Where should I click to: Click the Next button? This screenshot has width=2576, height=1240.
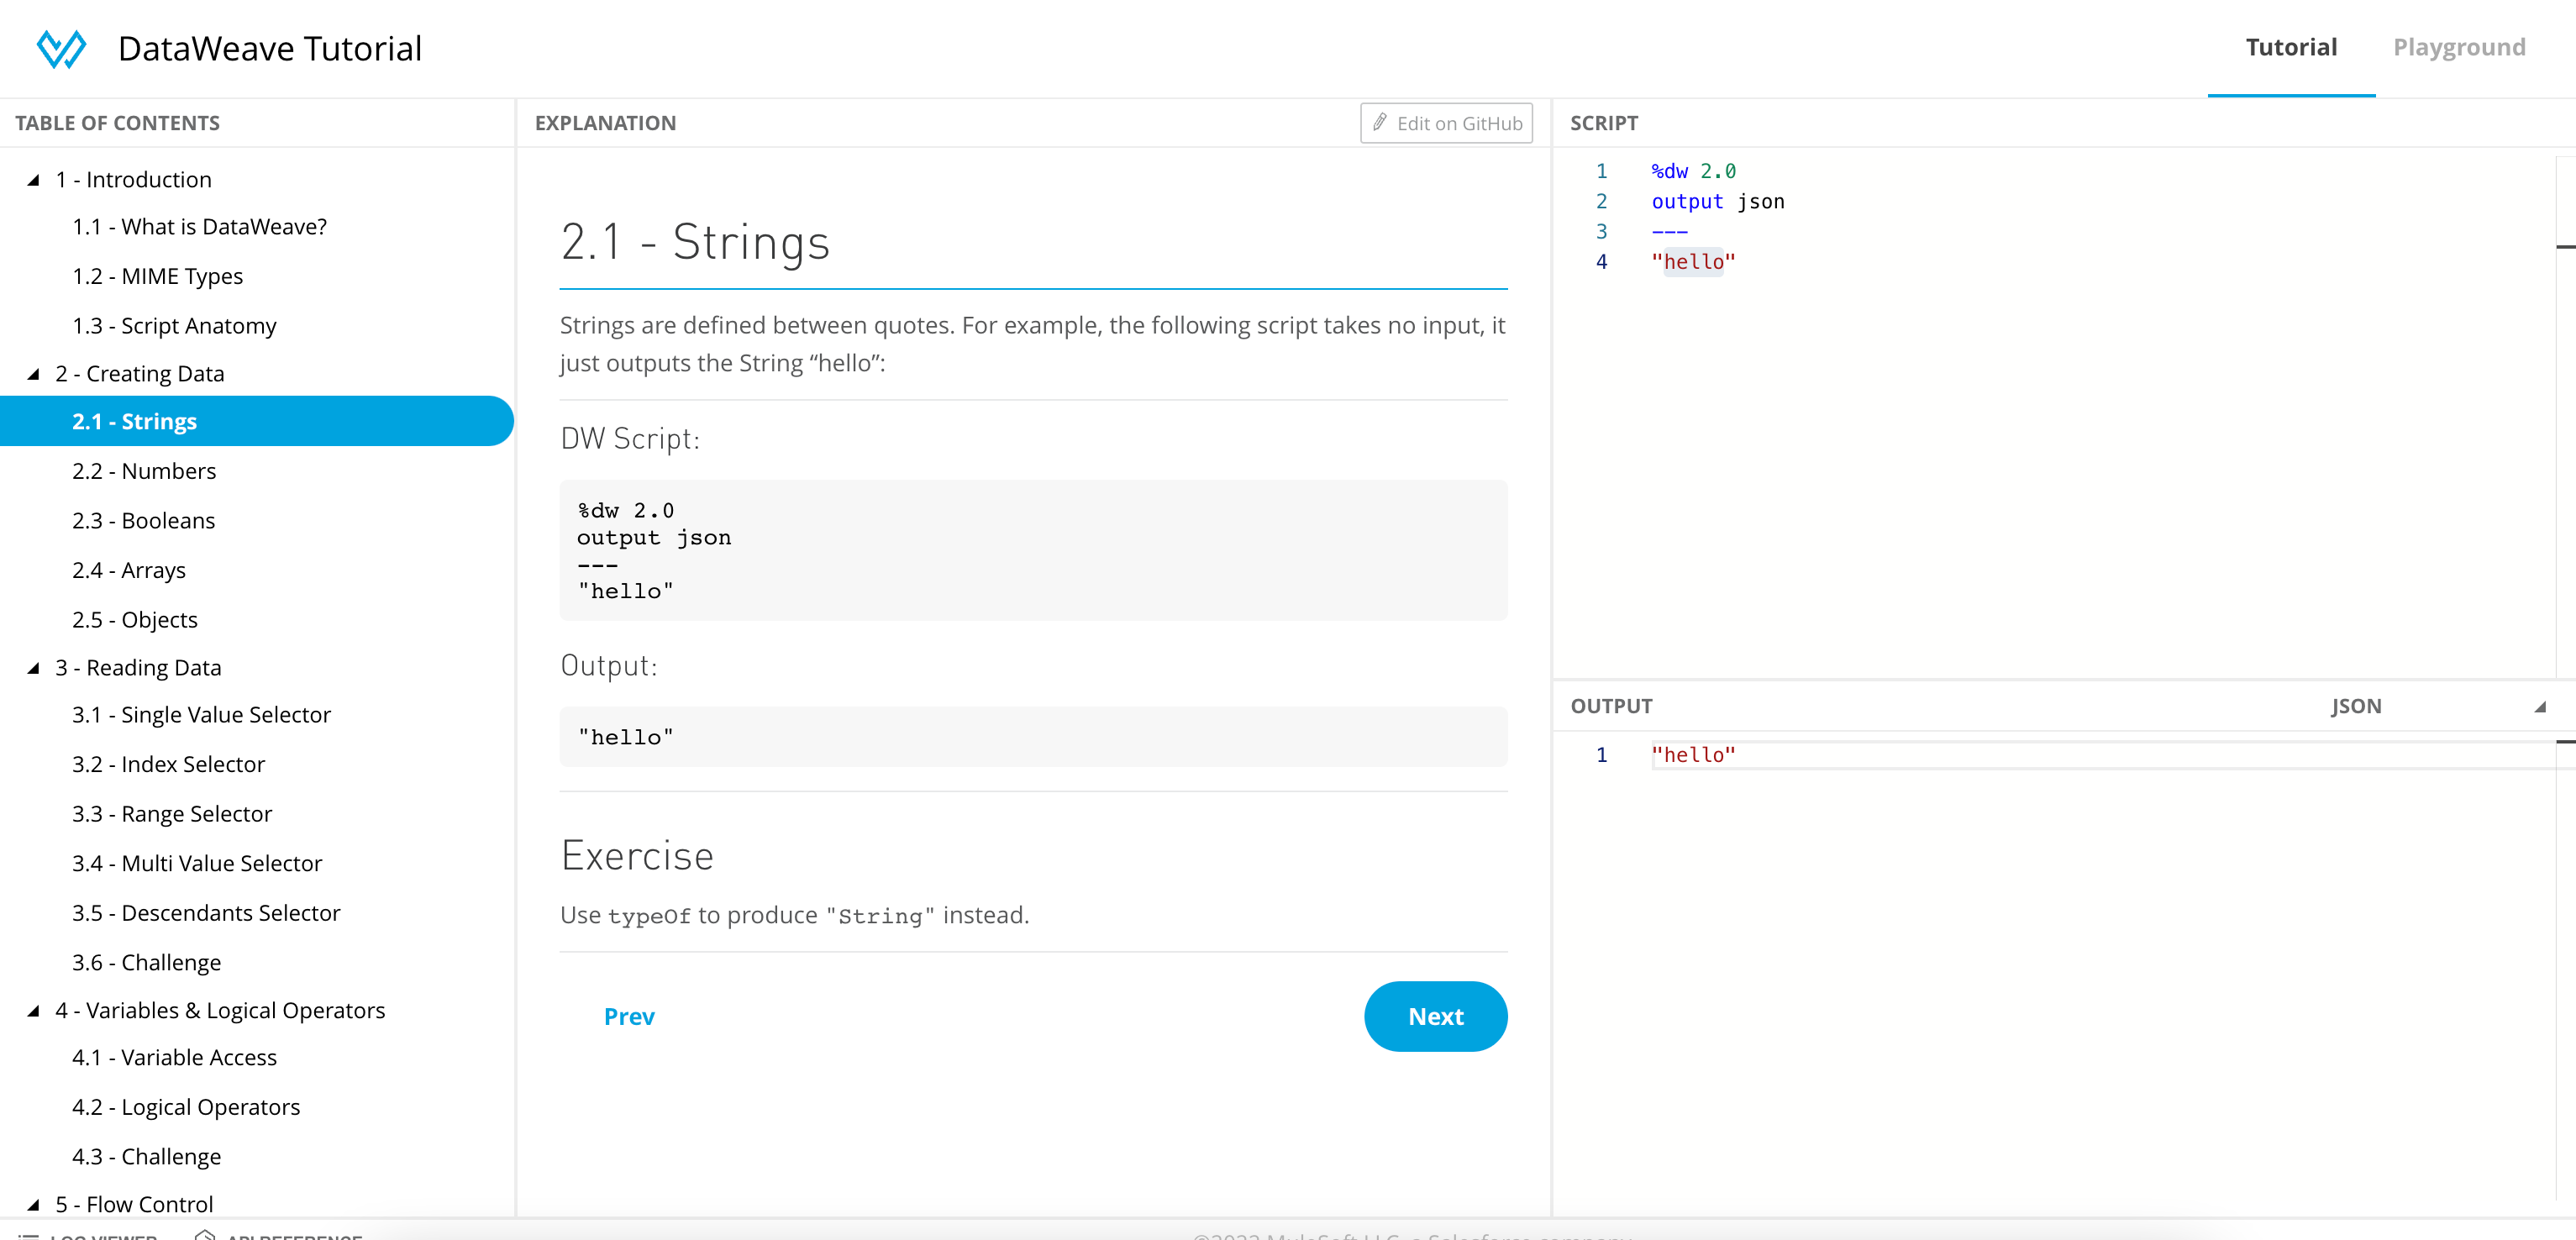pos(1434,1017)
